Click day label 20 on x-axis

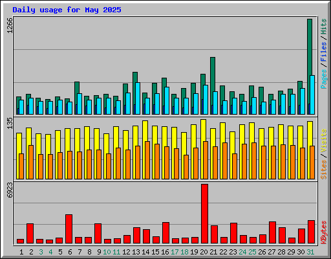204,252
